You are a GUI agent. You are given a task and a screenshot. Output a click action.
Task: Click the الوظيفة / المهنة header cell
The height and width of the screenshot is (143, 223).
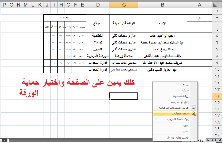click(x=124, y=23)
